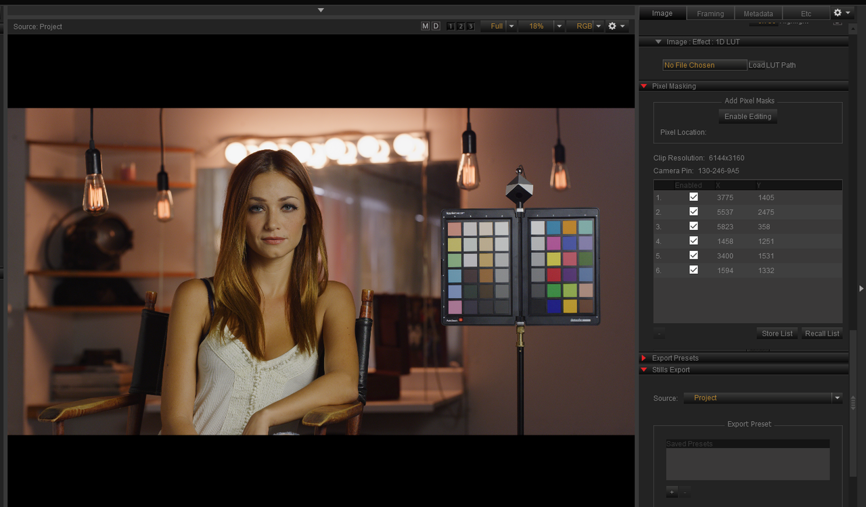Viewport: 866px width, 507px height.
Task: Toggle the checkbox for pixel mask 6
Action: point(693,270)
